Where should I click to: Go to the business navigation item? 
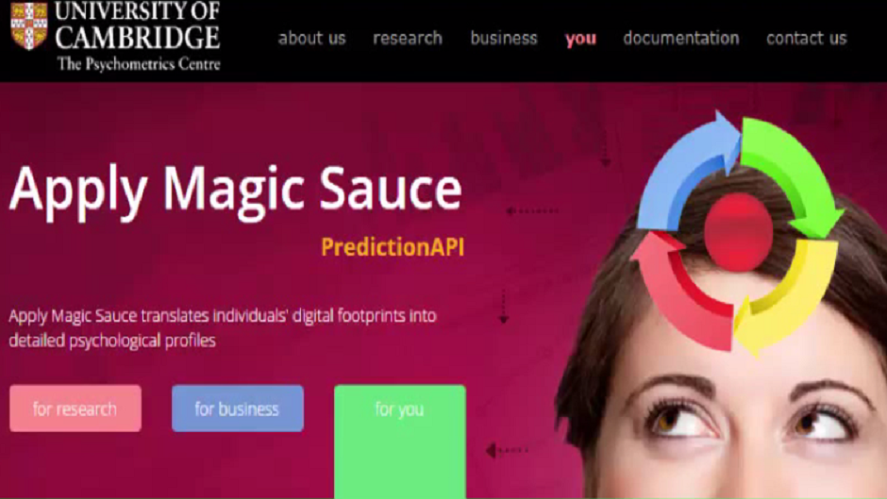(x=504, y=38)
